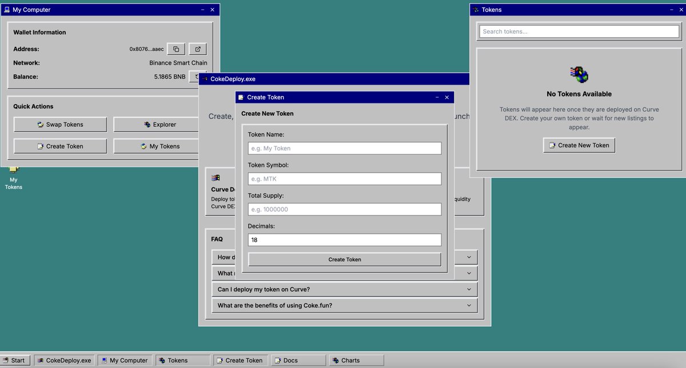Expand the first FAQ question chevron
This screenshot has height=368, width=686.
pos(469,257)
